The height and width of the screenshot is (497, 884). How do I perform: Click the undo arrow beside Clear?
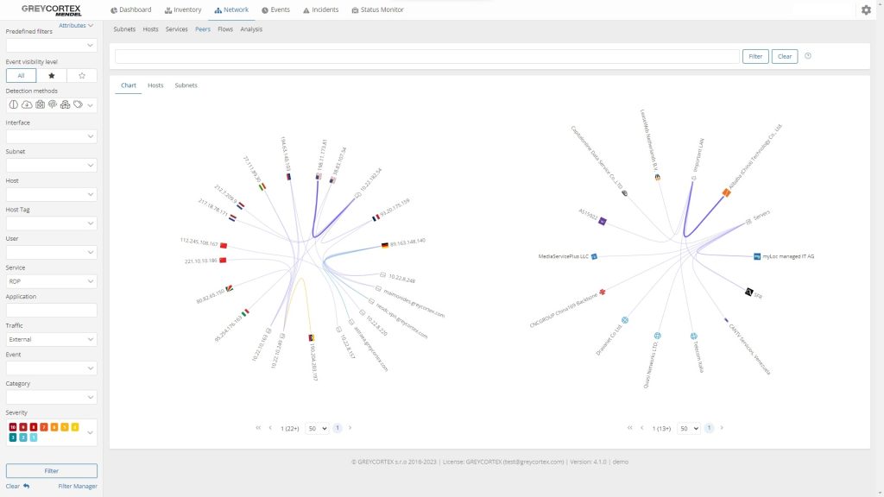click(x=27, y=486)
